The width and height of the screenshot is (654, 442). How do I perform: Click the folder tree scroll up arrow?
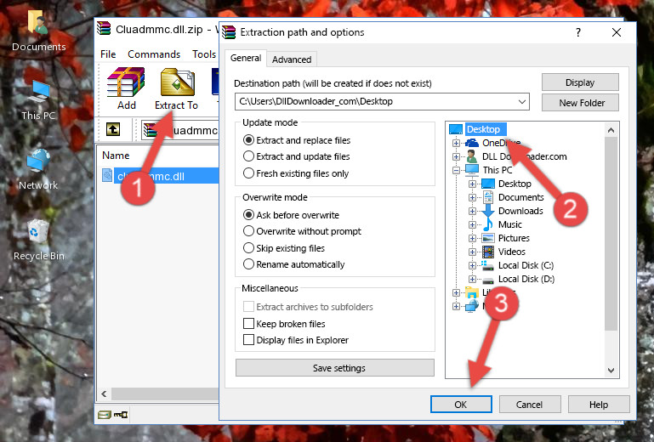coord(611,131)
